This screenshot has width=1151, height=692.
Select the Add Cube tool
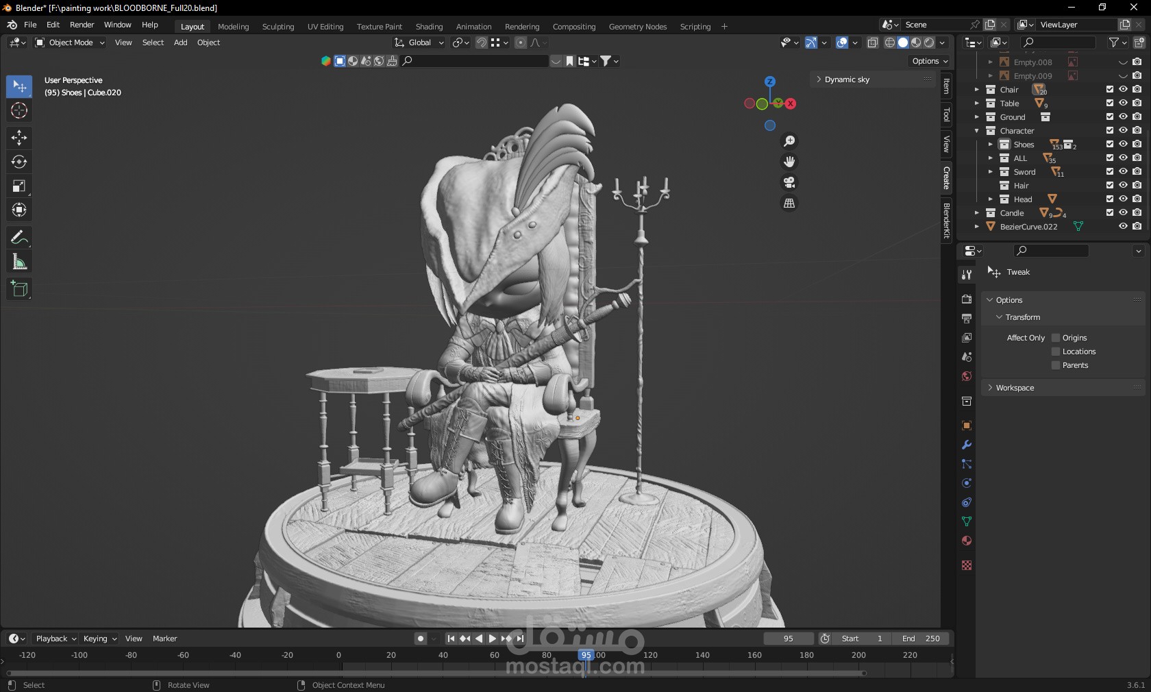[19, 289]
